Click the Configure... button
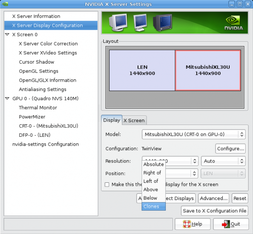This screenshot has height=234, width=253. tap(230, 148)
